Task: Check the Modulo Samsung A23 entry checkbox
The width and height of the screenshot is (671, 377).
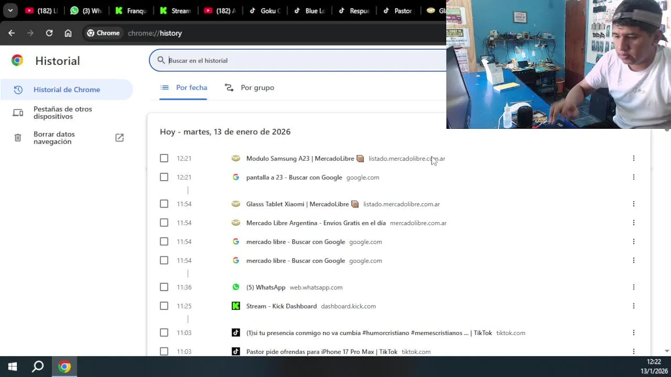Action: pos(164,158)
